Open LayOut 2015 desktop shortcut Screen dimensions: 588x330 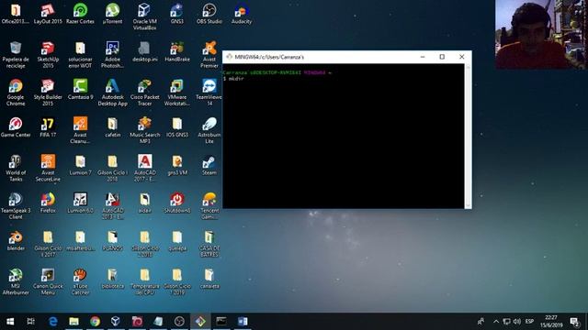coord(48,15)
